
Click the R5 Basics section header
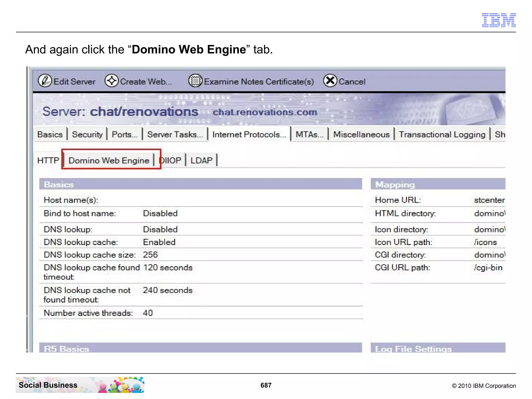[201, 348]
